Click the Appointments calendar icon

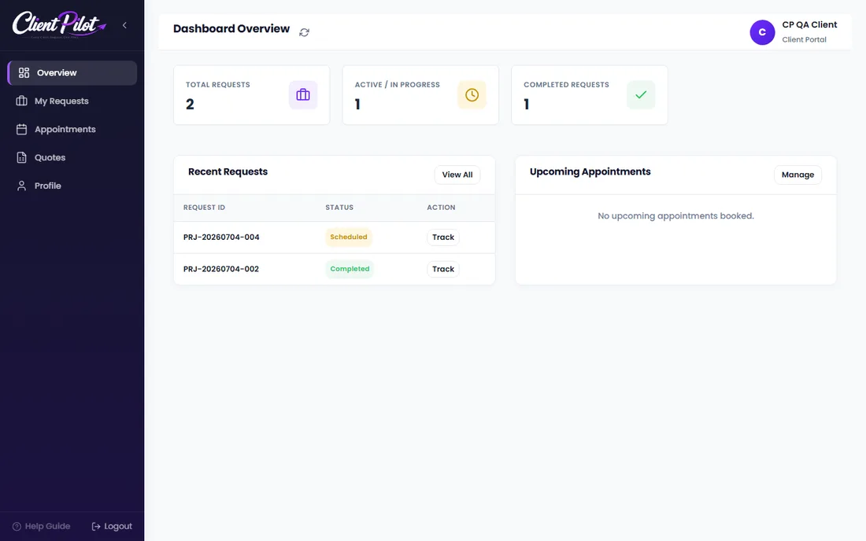[21, 129]
